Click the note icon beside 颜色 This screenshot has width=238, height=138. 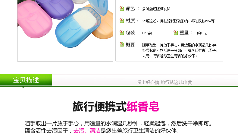coord(122,9)
